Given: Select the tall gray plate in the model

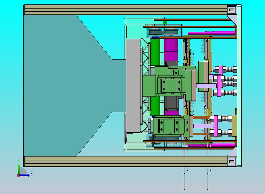Looking at the screenshot, I should (133, 86).
